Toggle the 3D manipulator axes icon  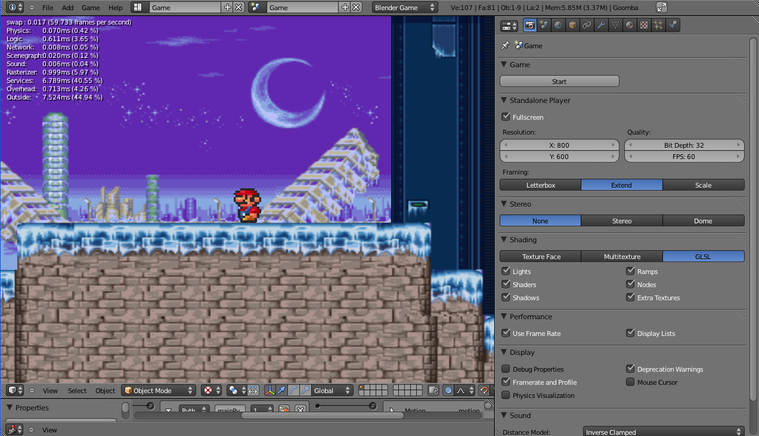point(269,390)
